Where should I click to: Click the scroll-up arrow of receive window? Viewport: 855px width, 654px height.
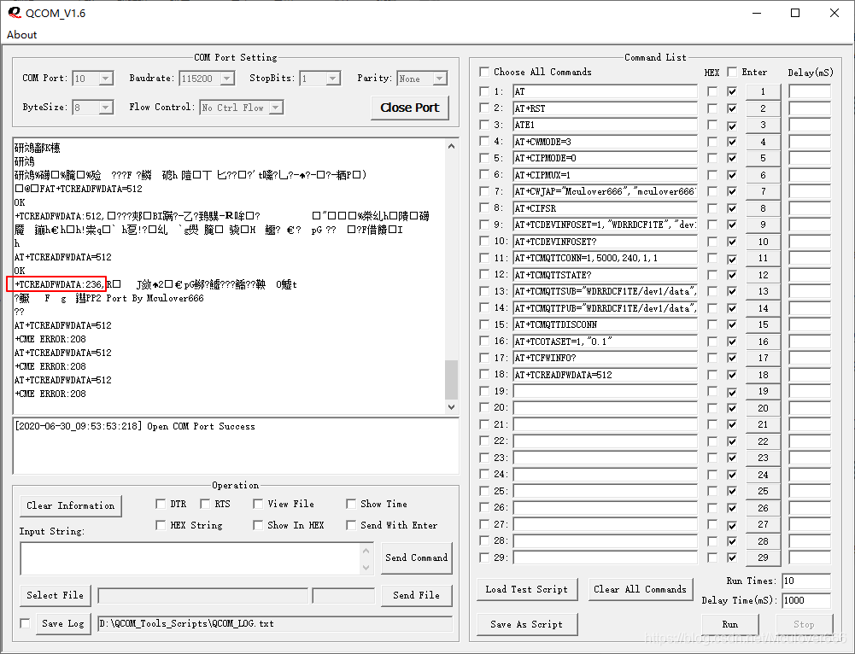pos(452,146)
